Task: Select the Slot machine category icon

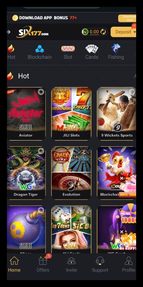Action: (68, 49)
